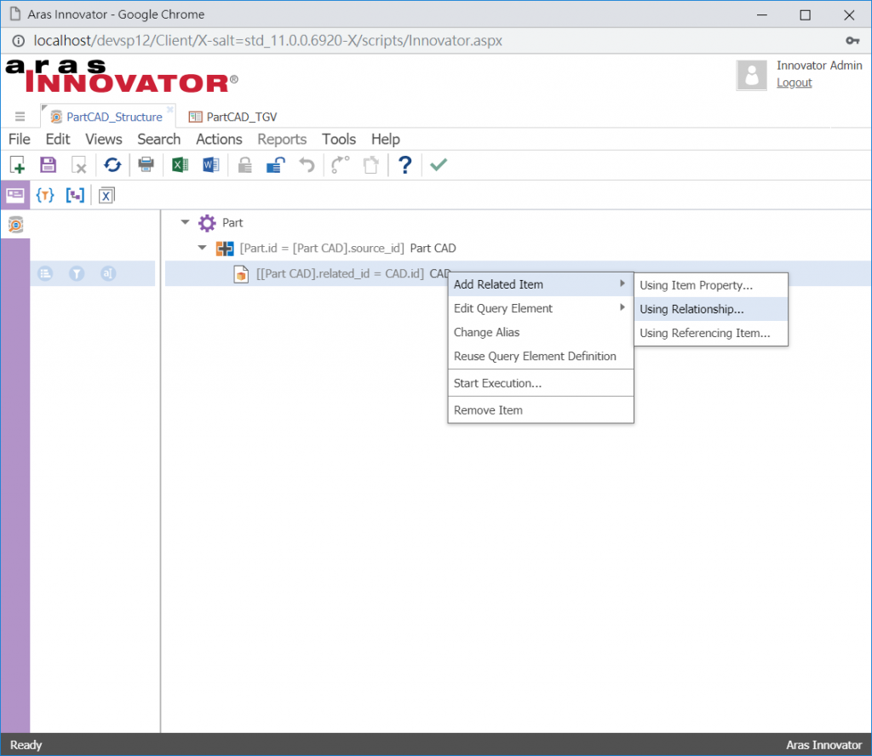The height and width of the screenshot is (756, 872).
Task: Choose Edit Query Element in context menu
Action: [x=541, y=308]
